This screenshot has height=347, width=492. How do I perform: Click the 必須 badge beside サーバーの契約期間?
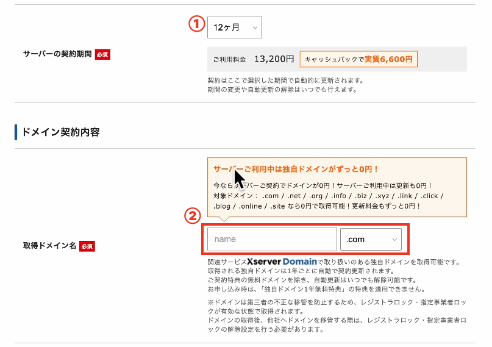tap(102, 54)
